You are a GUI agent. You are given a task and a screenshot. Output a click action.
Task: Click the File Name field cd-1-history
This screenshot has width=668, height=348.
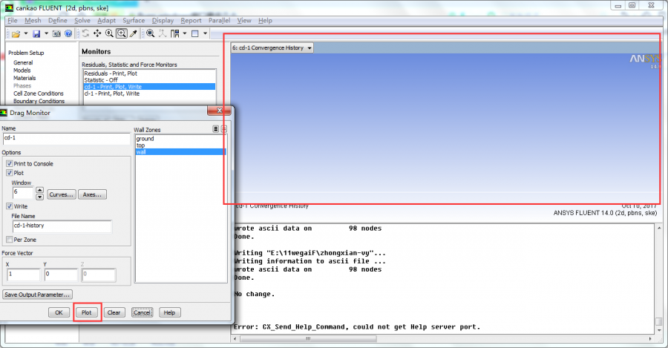[62, 226]
